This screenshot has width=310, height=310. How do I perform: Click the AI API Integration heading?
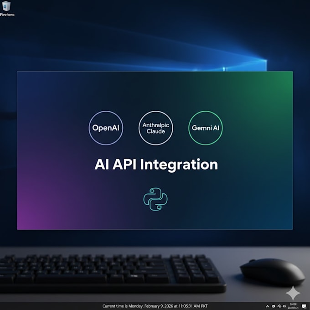(156, 165)
